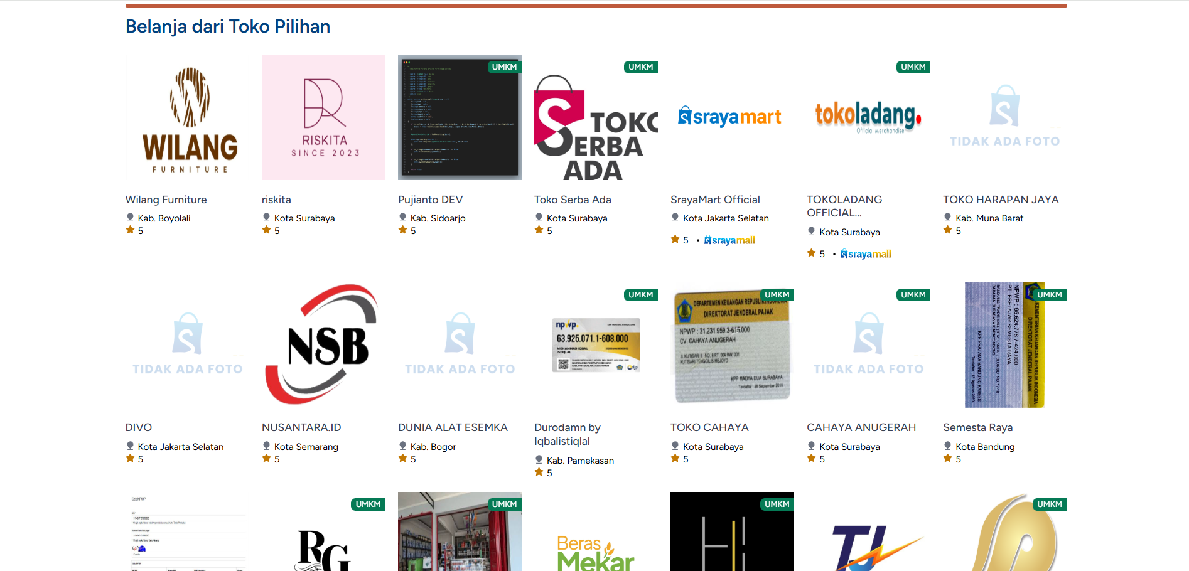Click the rating star under TOKO CAHAYA
The height and width of the screenshot is (571, 1189).
(x=675, y=459)
